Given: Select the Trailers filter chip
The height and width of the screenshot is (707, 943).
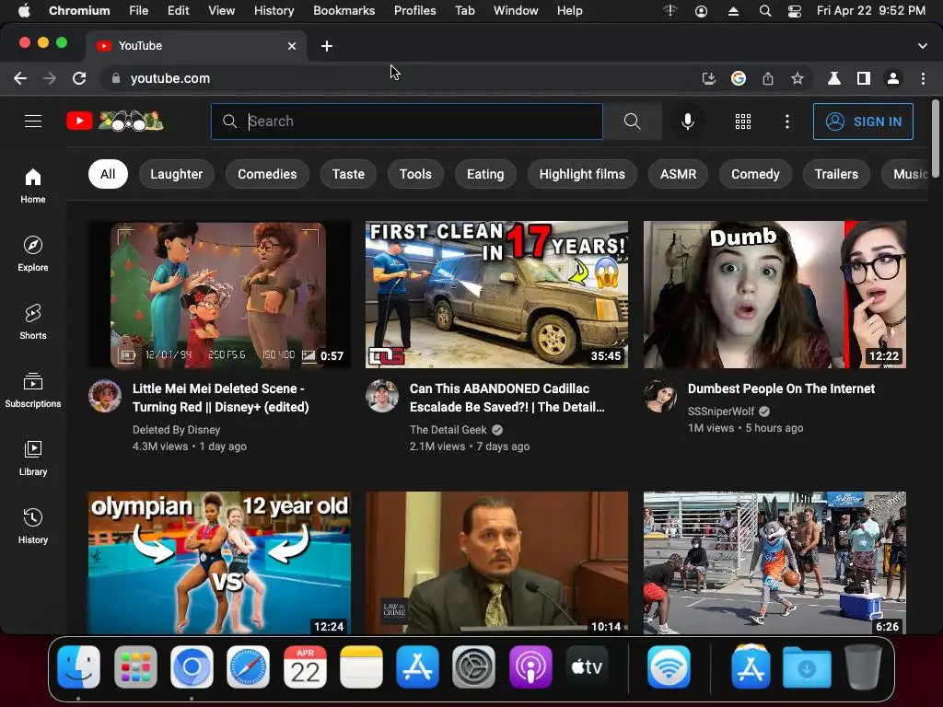Looking at the screenshot, I should (x=836, y=174).
